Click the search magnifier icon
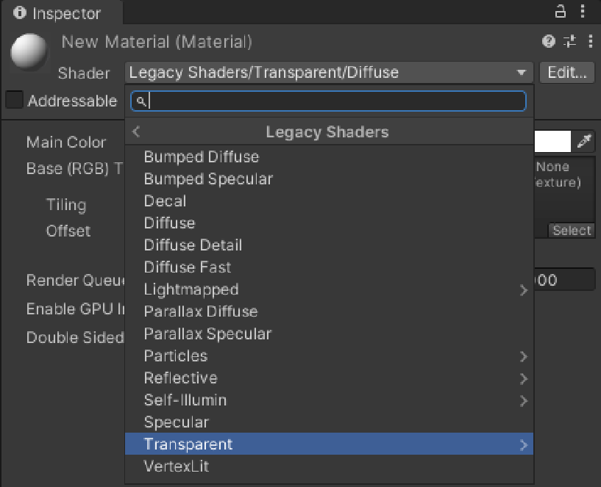Image resolution: width=601 pixels, height=487 pixels. pos(141,101)
